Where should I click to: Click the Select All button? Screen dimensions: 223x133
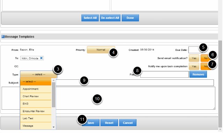pyautogui.click(x=90, y=18)
